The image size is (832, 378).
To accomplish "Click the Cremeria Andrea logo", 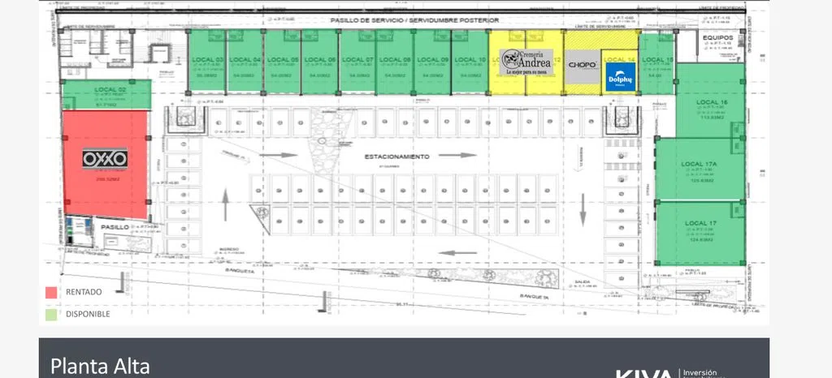I will (x=526, y=62).
